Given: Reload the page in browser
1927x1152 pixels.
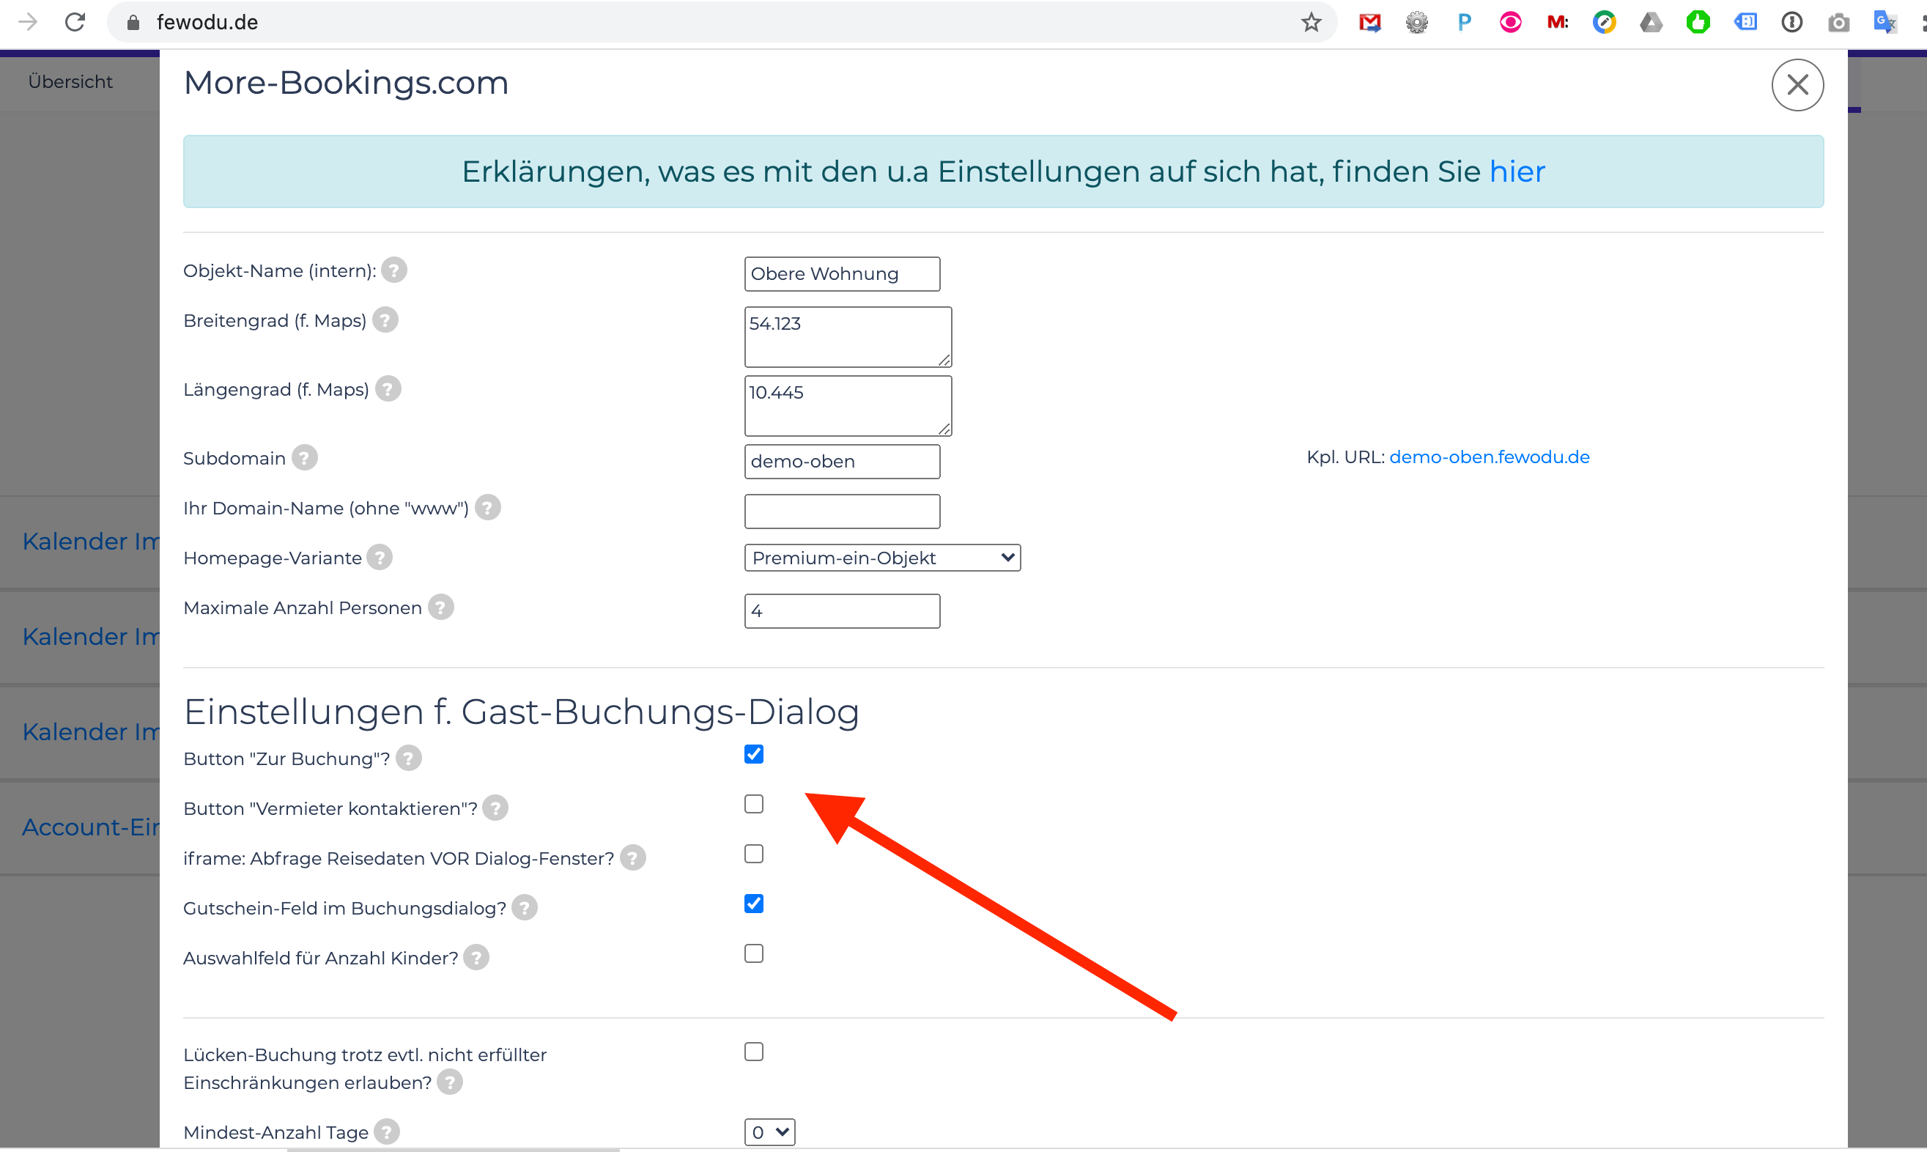Looking at the screenshot, I should click(75, 23).
